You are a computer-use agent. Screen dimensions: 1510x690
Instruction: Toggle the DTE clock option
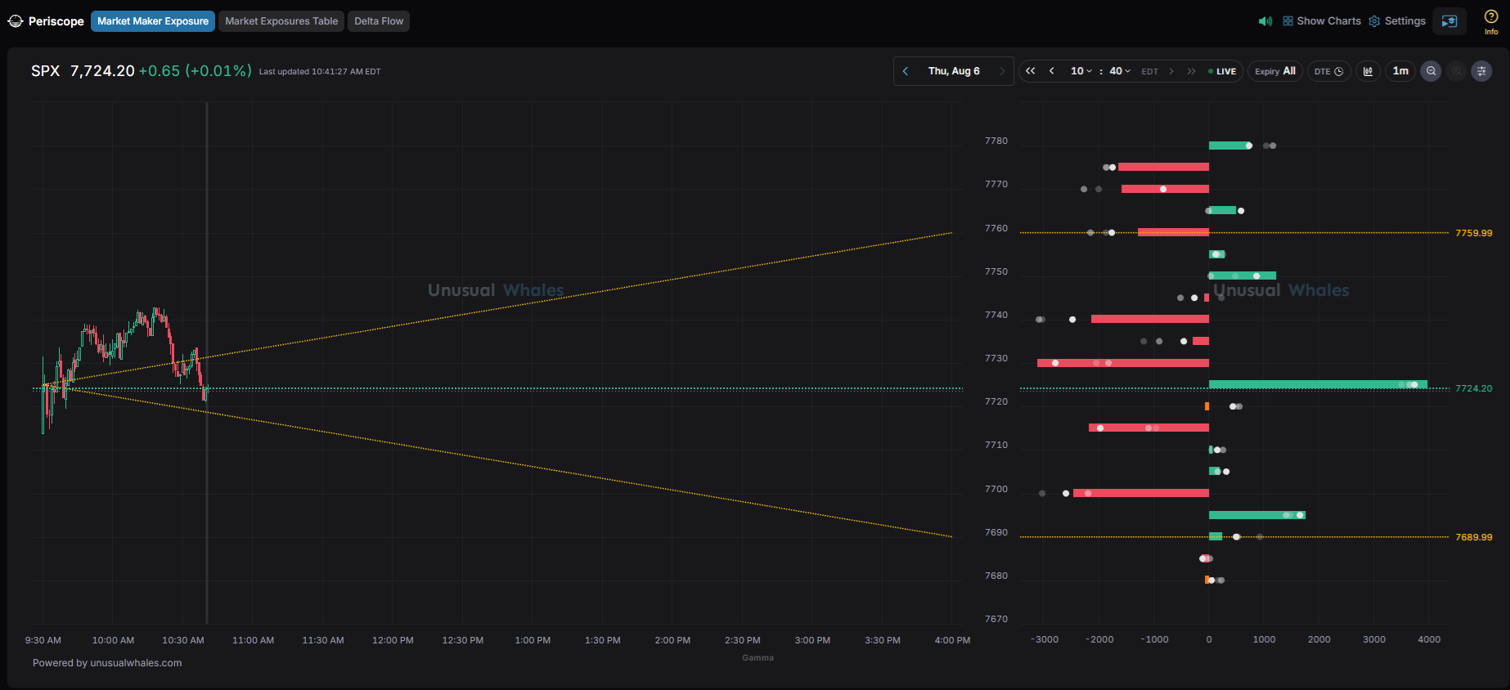(1328, 71)
